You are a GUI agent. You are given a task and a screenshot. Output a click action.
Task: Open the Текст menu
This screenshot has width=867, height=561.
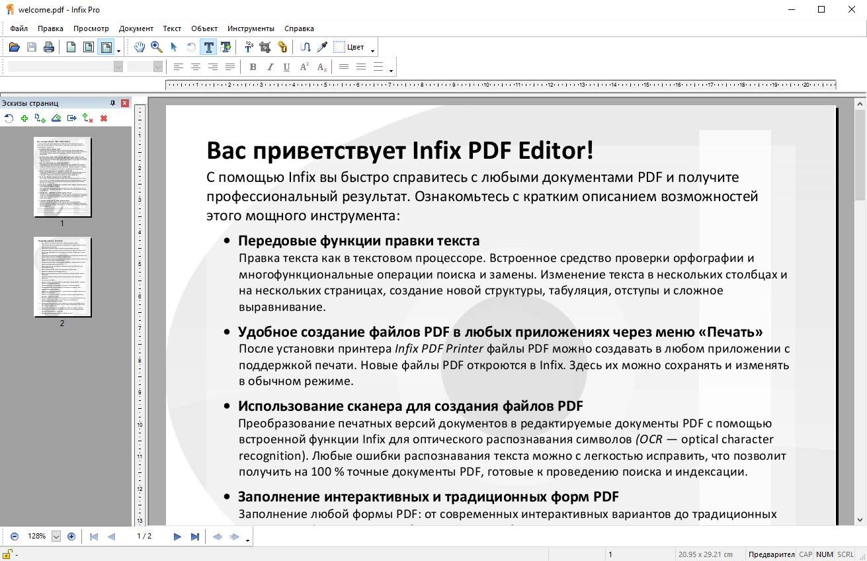pos(172,28)
